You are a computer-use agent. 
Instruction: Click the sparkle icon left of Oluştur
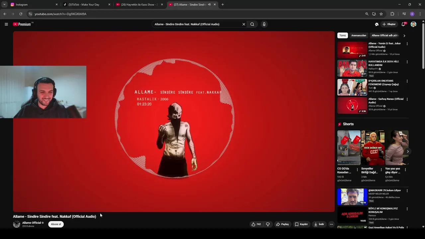pyautogui.click(x=377, y=24)
